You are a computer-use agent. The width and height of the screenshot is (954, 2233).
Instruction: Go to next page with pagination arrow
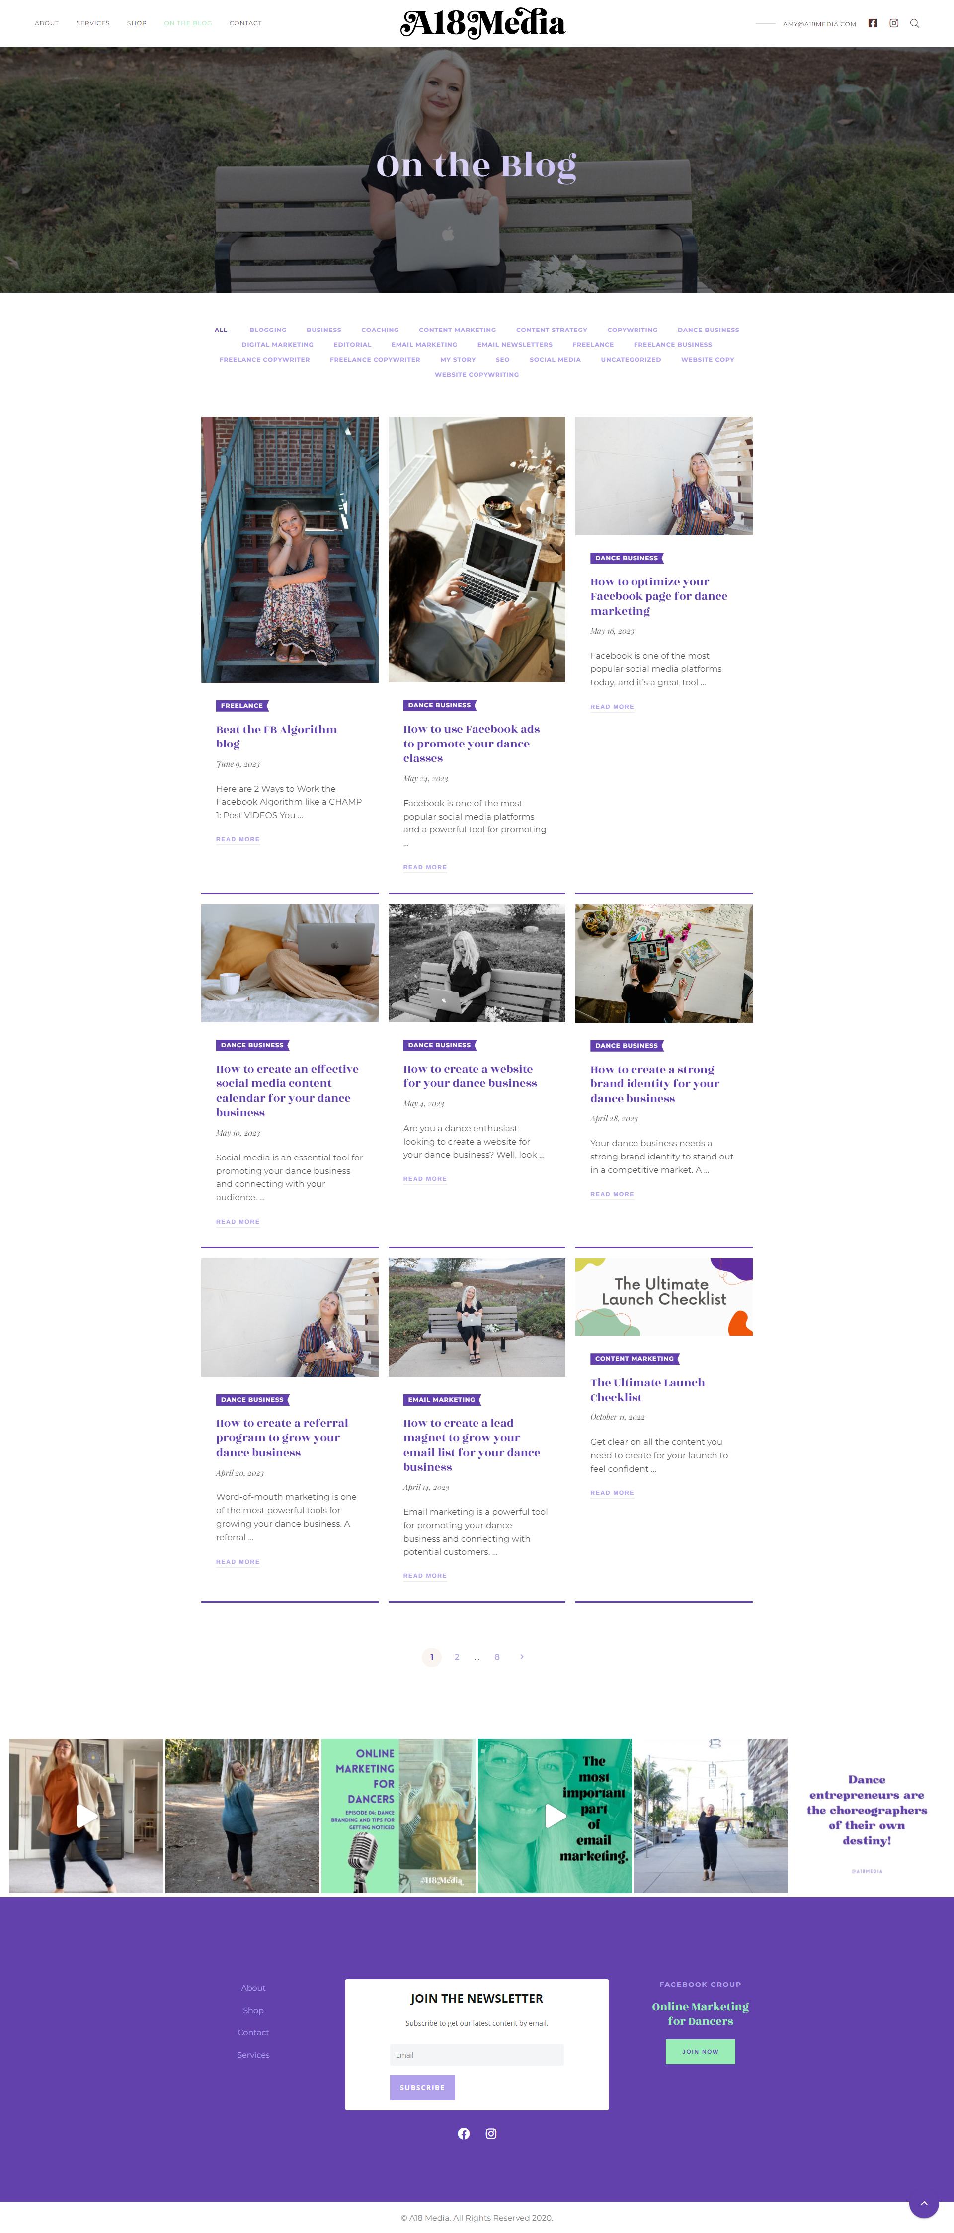point(522,1656)
